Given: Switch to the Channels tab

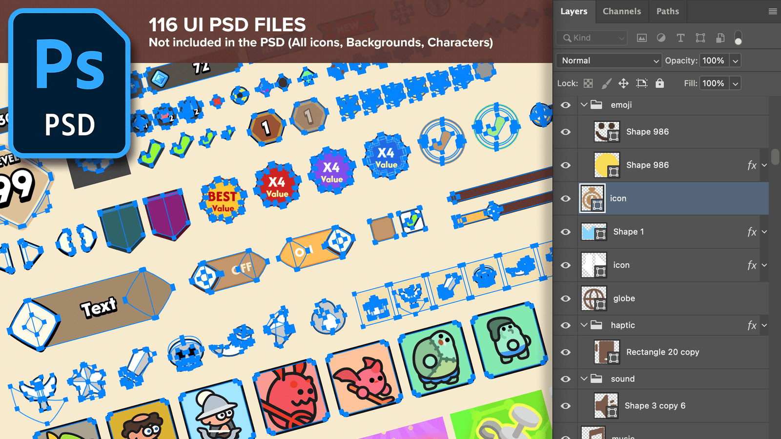Looking at the screenshot, I should coord(622,11).
